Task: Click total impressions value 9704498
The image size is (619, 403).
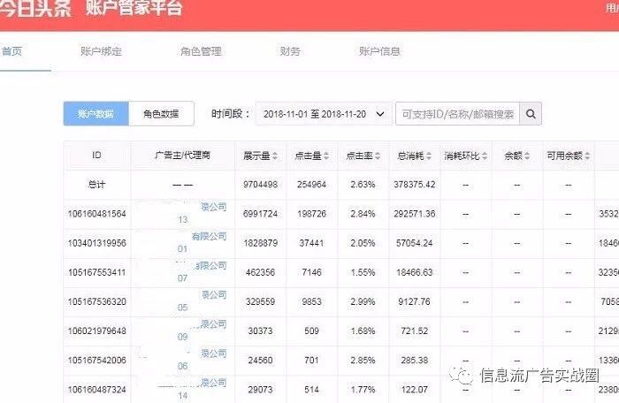Action: 261,185
